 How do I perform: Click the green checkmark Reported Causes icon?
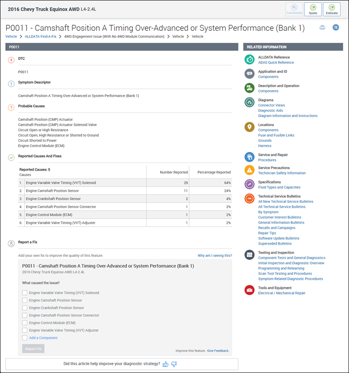click(11, 158)
